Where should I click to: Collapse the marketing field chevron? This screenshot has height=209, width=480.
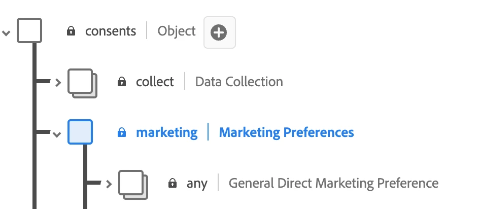click(x=57, y=134)
